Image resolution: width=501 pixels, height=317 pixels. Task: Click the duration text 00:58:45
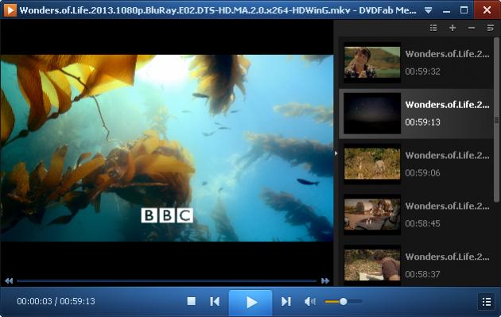423,223
